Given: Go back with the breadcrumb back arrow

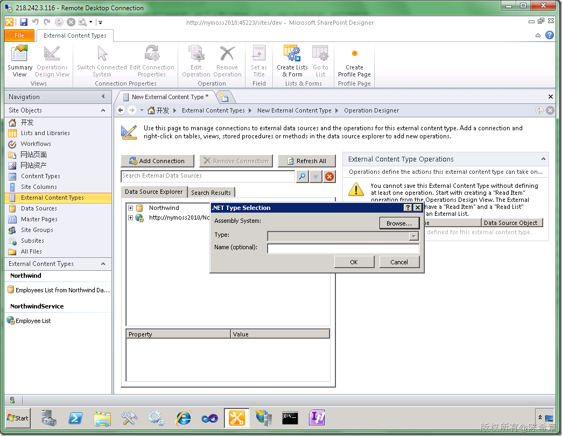Looking at the screenshot, I should click(x=121, y=110).
